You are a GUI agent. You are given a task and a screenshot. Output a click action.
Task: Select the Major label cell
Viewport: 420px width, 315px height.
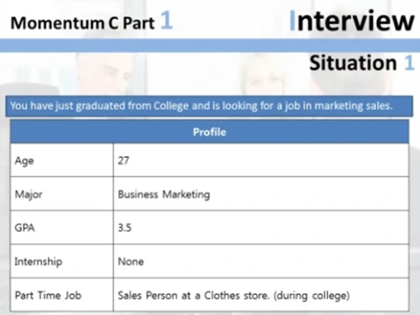tap(62, 194)
